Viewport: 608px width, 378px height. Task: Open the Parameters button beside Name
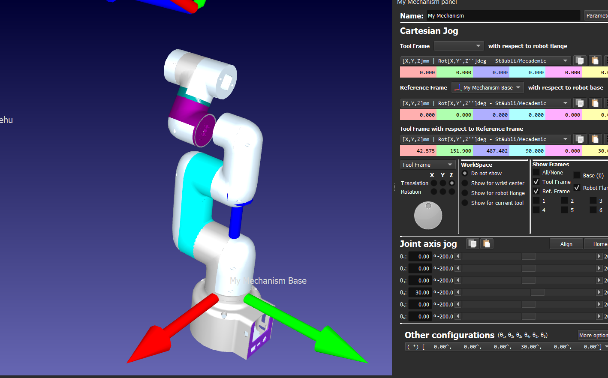[596, 15]
